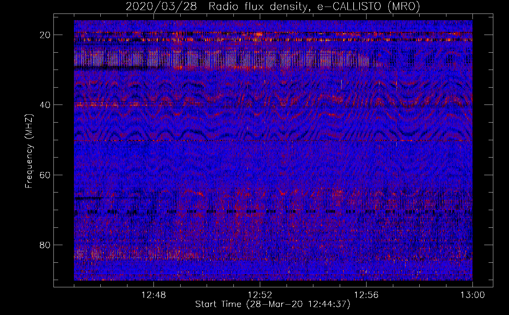Viewport: 509px width, 315px height.
Task: Click the 12:56 time tick label
Action: (366, 295)
